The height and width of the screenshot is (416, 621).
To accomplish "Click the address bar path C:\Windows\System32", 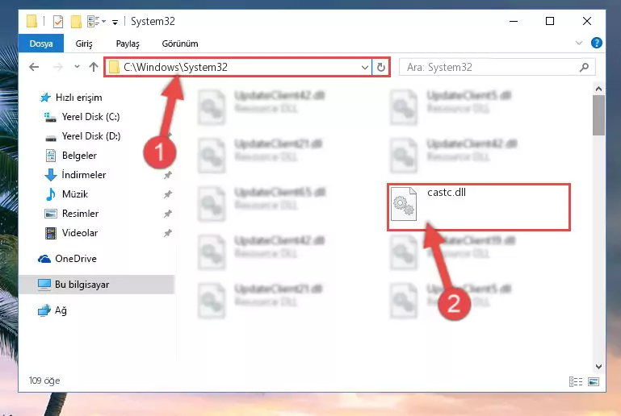I will click(175, 67).
